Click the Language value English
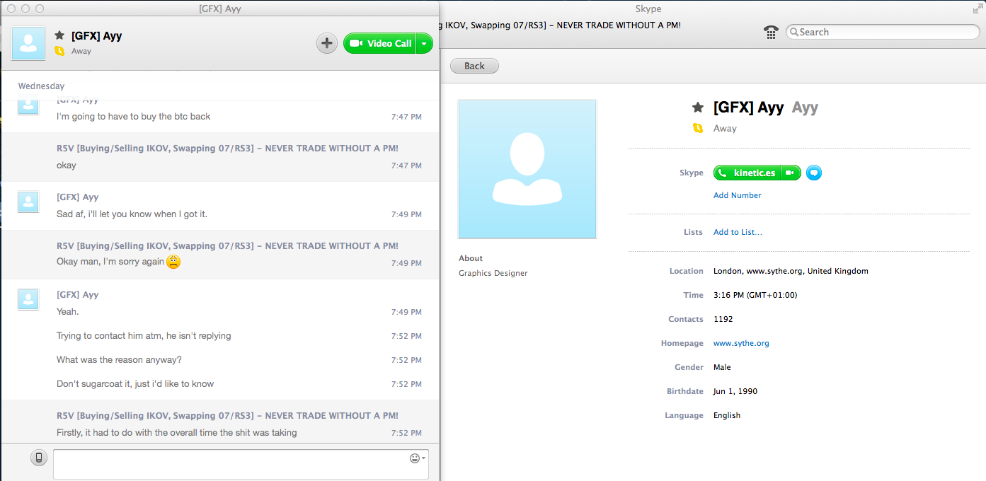The width and height of the screenshot is (986, 481). point(727,415)
